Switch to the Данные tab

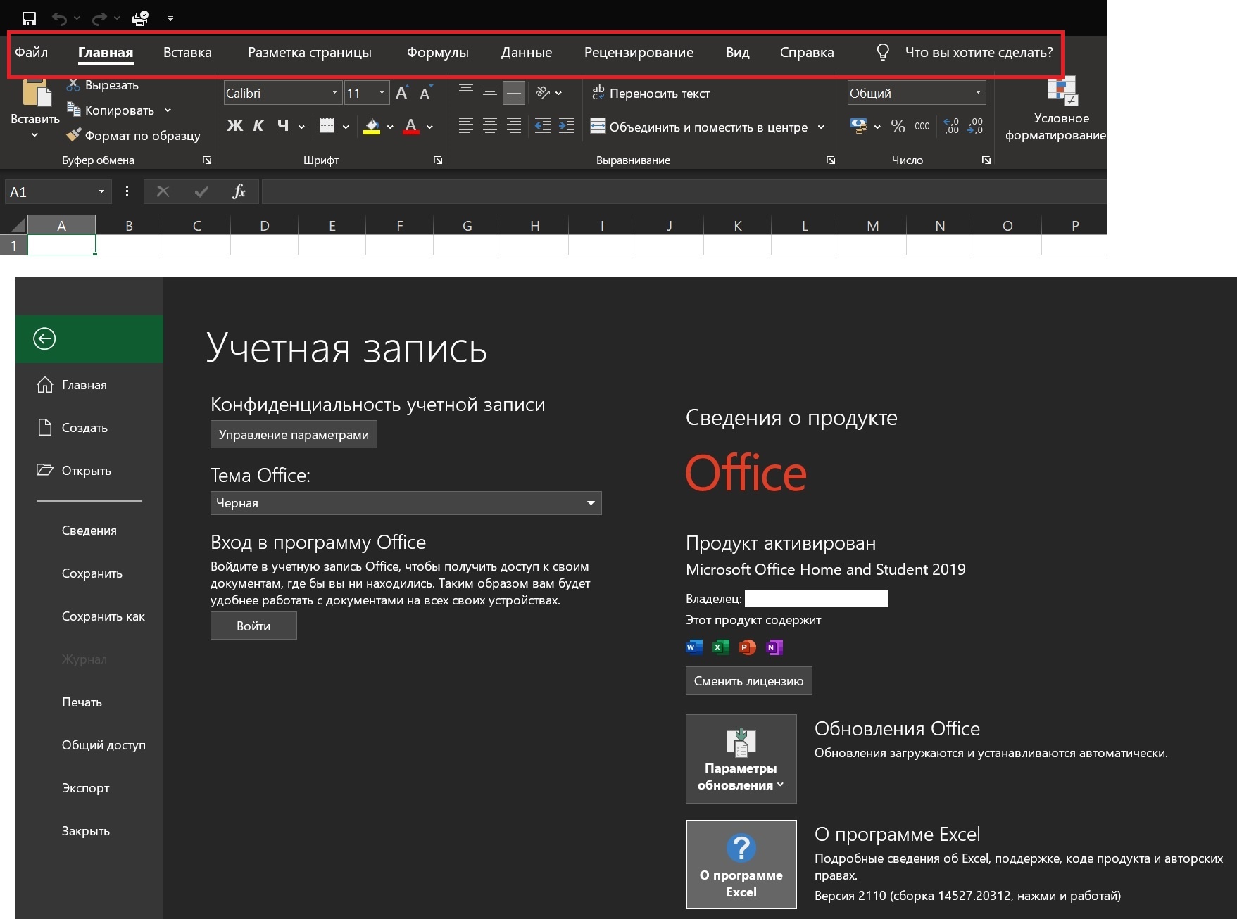pyautogui.click(x=527, y=52)
